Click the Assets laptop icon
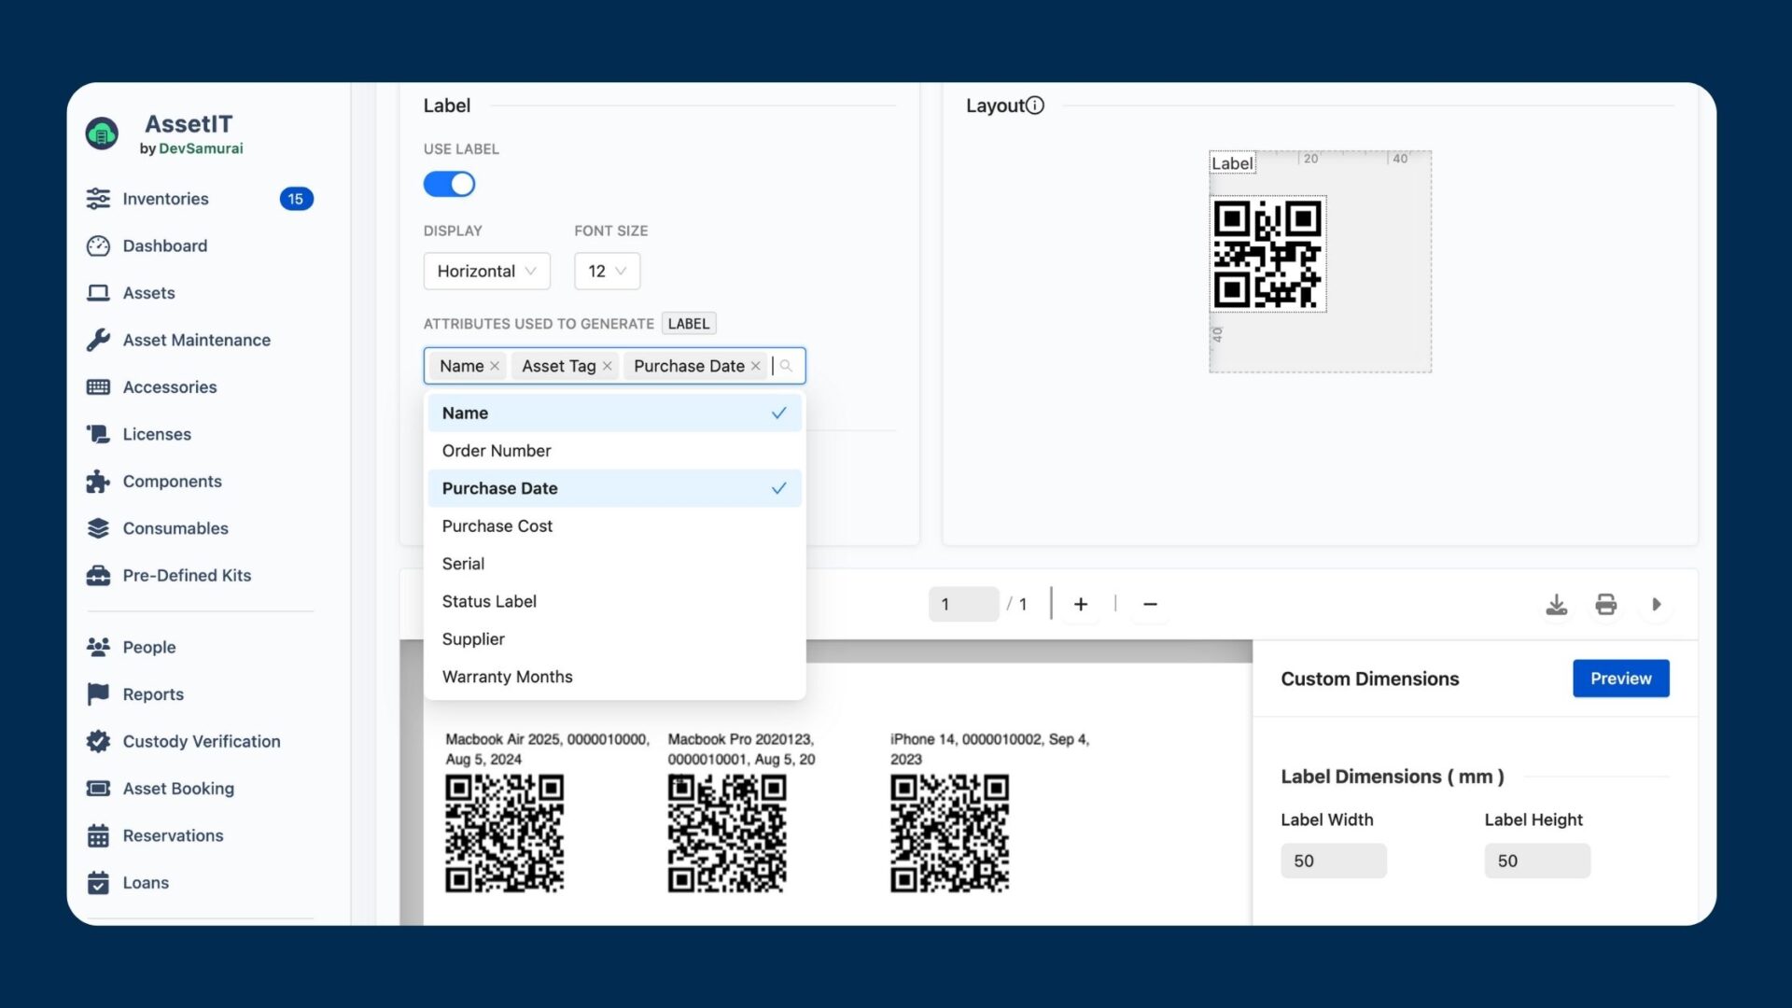Screen dimensions: 1792x1008 98,293
